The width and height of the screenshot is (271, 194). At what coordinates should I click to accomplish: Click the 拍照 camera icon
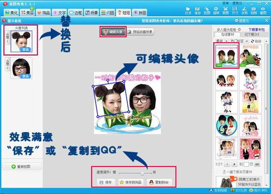coord(254,11)
